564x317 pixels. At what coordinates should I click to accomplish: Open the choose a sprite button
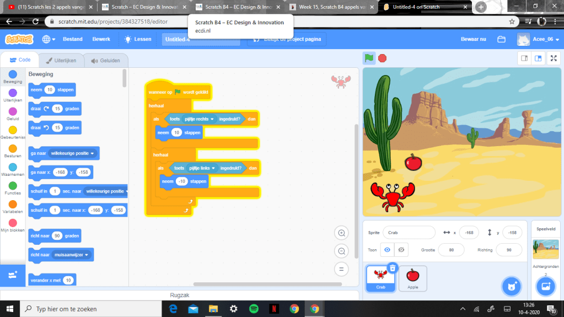[x=511, y=286]
